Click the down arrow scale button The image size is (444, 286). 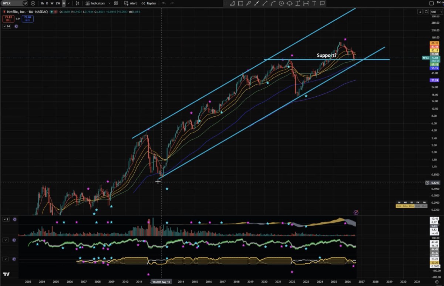coord(420,12)
